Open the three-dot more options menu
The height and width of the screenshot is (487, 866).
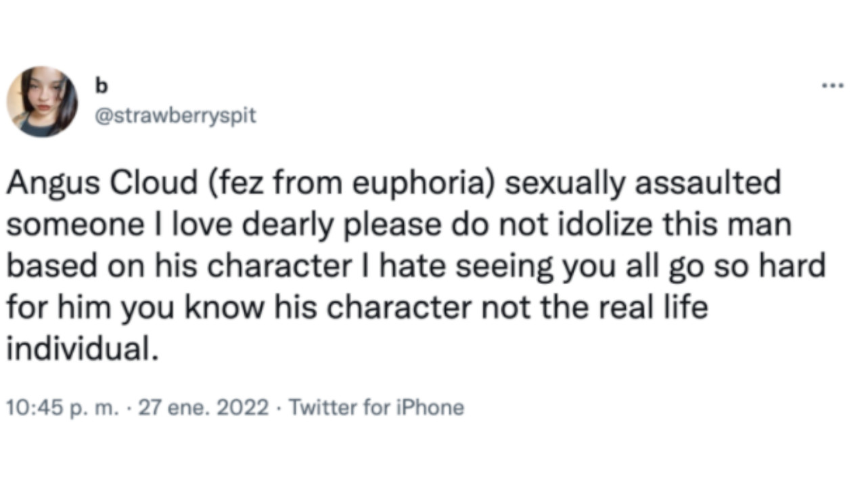point(833,86)
